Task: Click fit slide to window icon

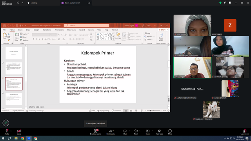Action: point(168,110)
